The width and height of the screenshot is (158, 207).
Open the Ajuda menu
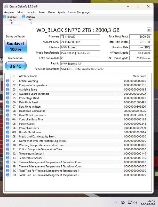61,12
